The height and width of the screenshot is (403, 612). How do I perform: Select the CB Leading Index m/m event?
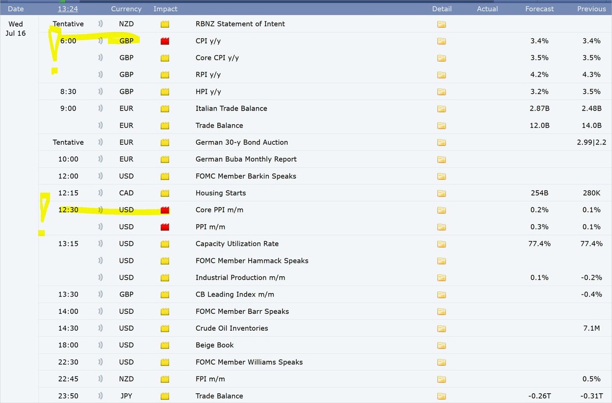236,294
